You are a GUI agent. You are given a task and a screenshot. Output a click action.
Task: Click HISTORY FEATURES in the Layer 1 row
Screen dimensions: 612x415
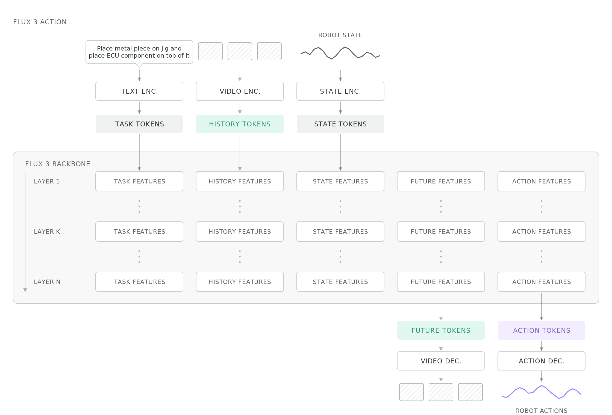point(240,181)
